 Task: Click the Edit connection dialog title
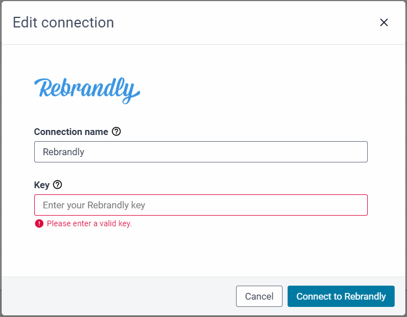(x=63, y=22)
